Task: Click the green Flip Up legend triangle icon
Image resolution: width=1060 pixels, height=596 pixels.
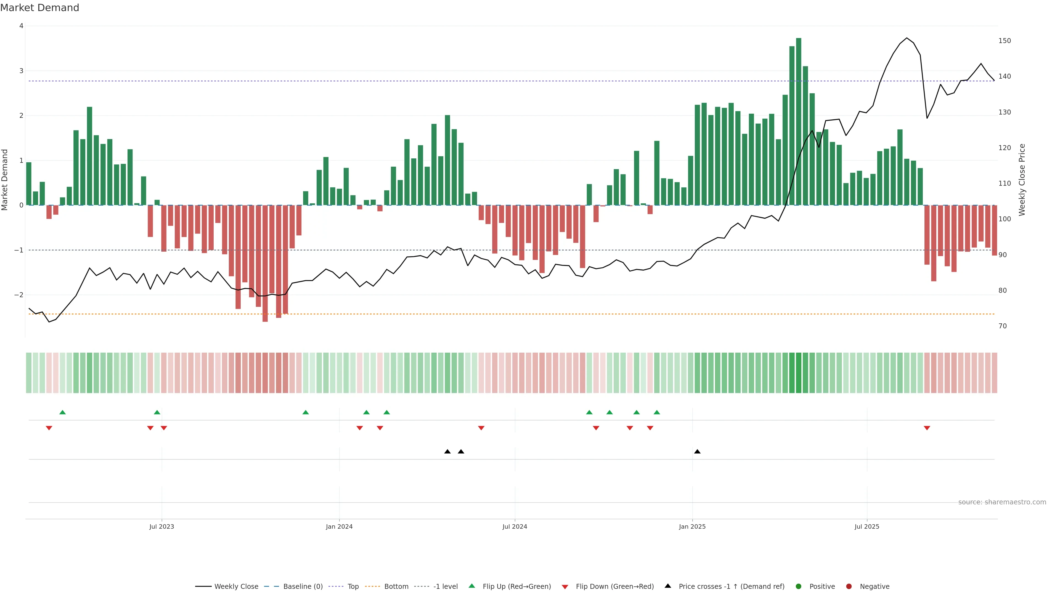Action: (x=471, y=586)
